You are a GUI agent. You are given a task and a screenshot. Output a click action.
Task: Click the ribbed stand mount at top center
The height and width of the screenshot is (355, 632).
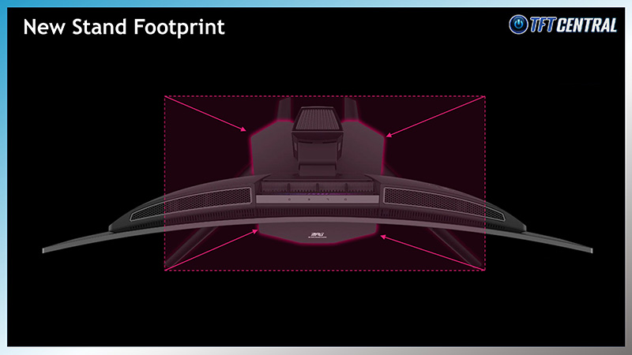click(317, 119)
